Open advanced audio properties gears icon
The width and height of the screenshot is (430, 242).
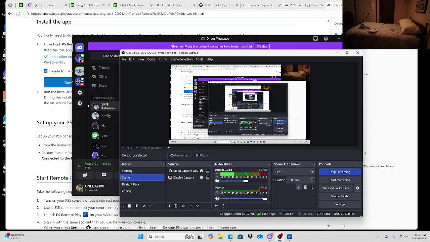pos(216,206)
